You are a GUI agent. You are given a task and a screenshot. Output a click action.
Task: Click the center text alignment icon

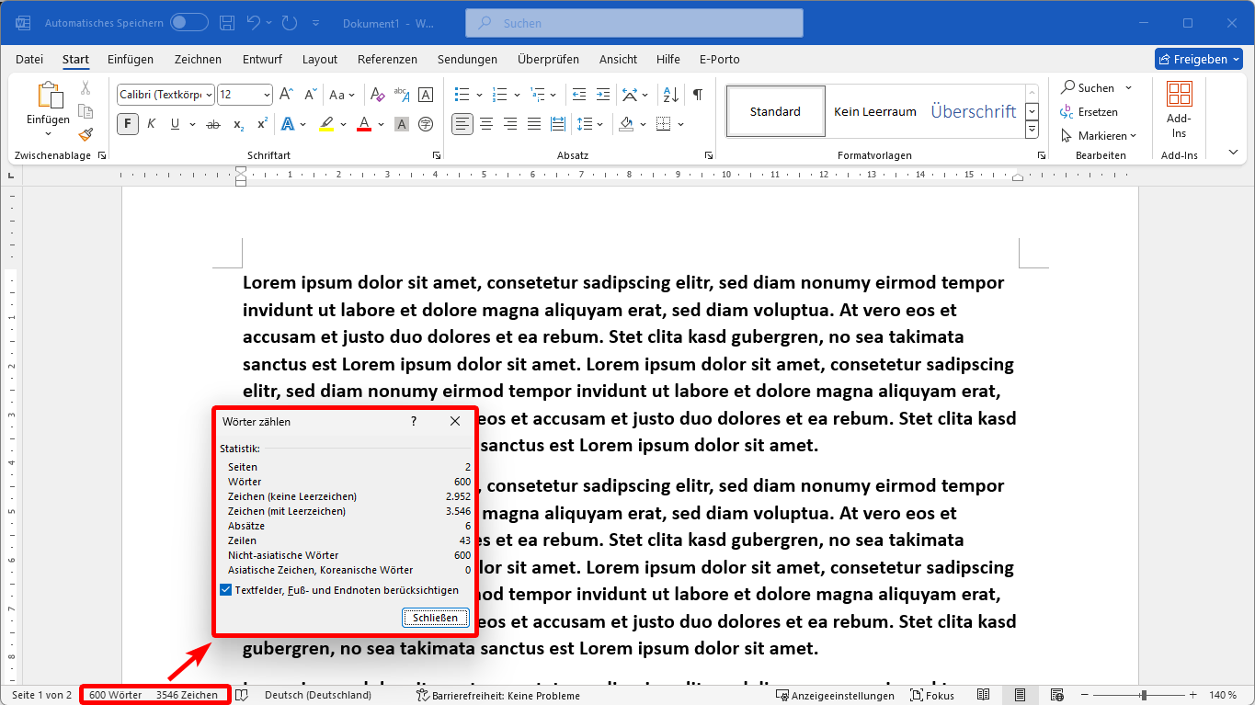pos(486,124)
